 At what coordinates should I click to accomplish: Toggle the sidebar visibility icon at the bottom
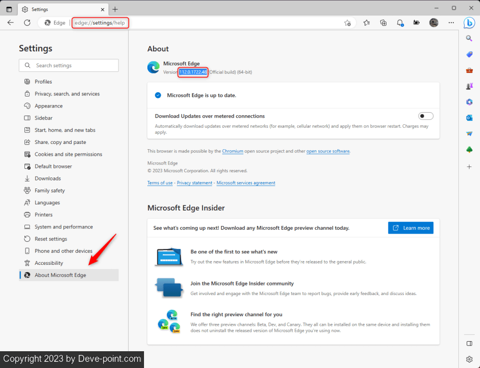(469, 344)
